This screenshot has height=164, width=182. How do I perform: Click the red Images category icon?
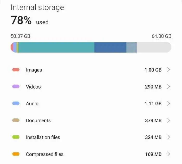pos(16,70)
